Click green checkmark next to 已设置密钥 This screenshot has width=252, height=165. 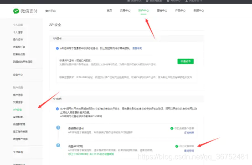(x=177, y=146)
